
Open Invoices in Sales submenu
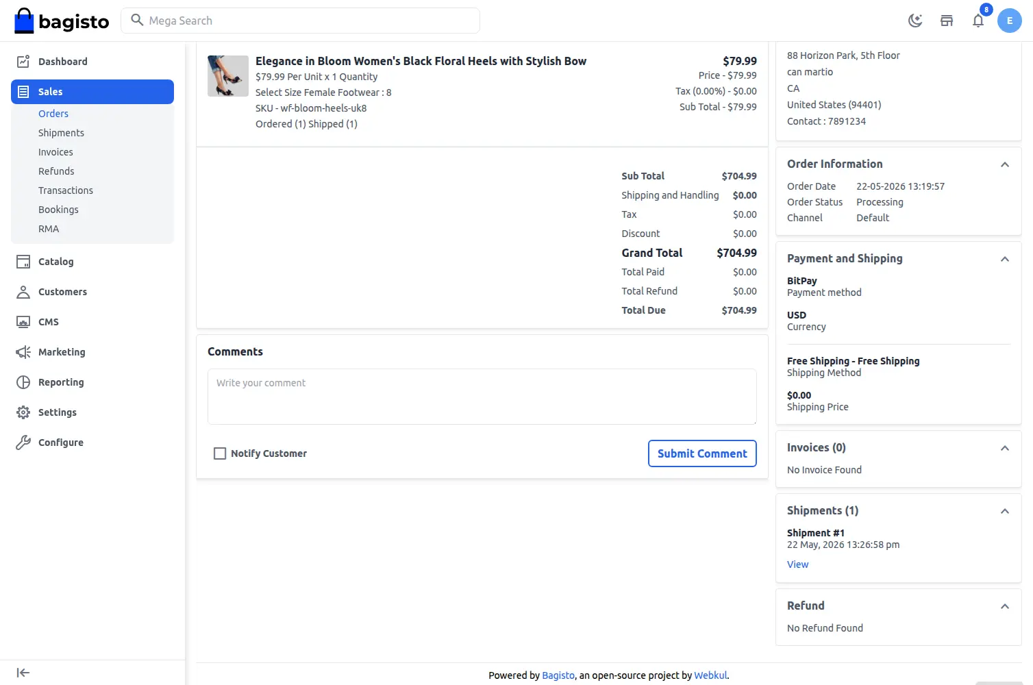point(55,152)
